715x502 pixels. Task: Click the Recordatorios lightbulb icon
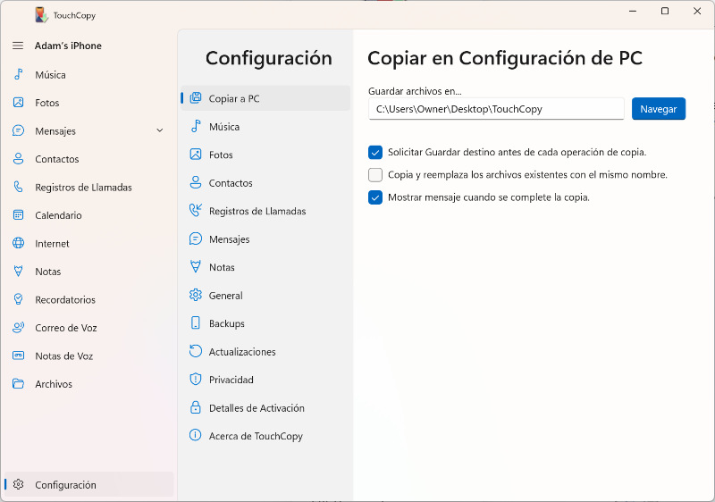18,299
